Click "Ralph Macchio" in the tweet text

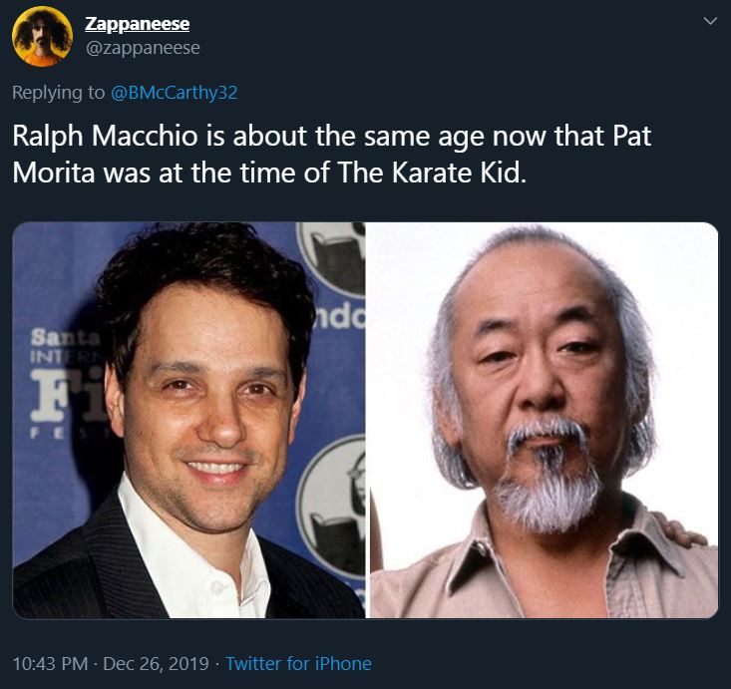[105, 137]
